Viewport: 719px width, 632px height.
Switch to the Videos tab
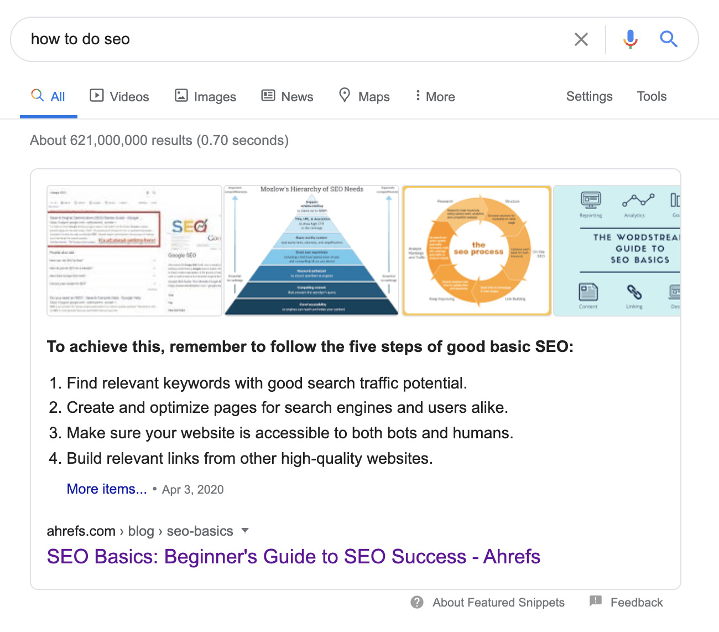(119, 97)
